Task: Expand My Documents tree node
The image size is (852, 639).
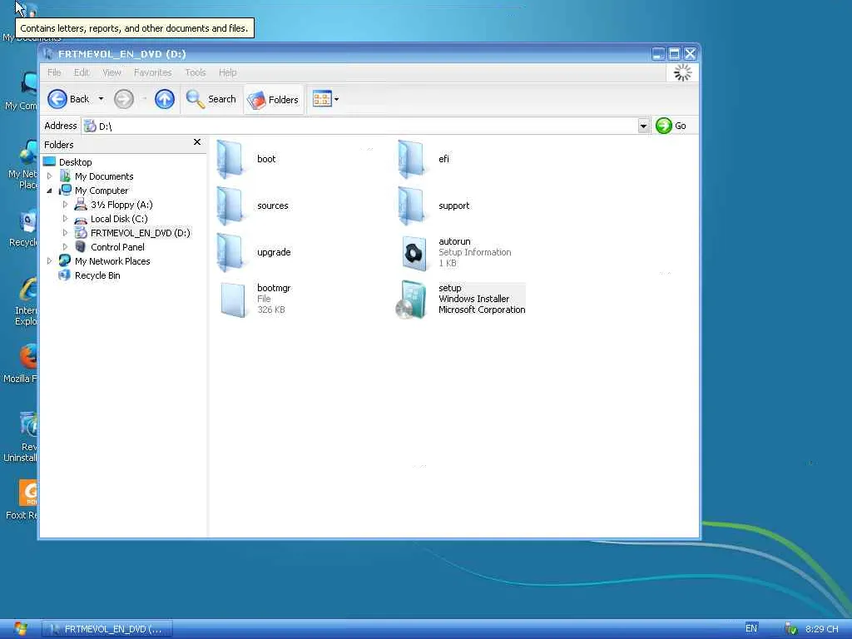Action: point(49,176)
